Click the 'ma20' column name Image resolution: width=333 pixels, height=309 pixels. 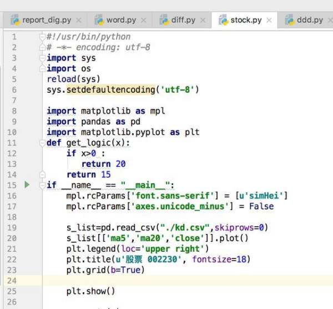click(150, 238)
